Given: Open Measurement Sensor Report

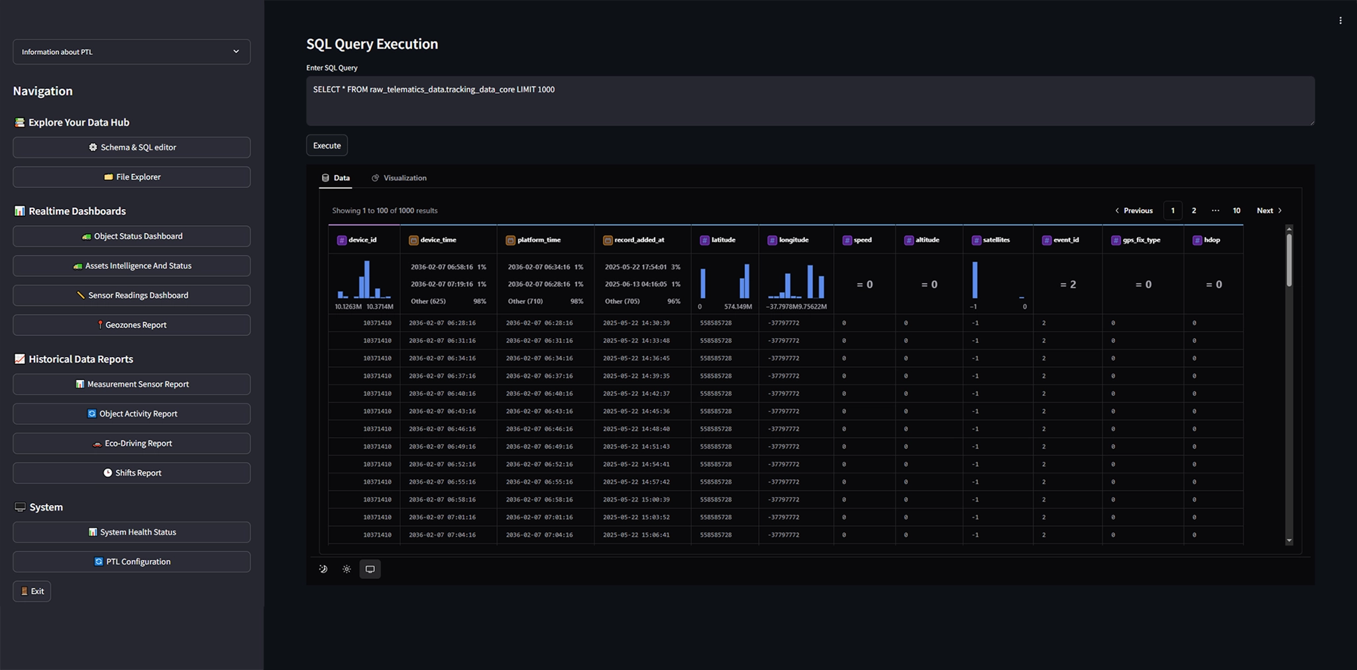Looking at the screenshot, I should [x=131, y=384].
